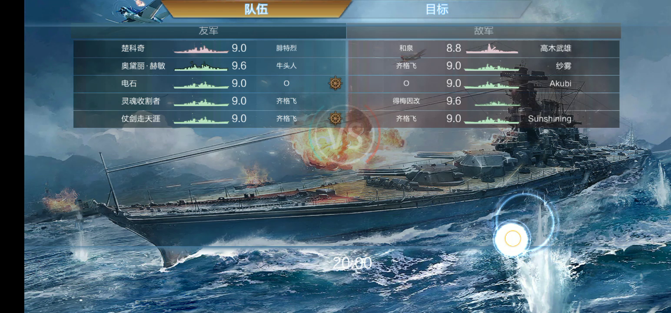671x313 pixels.
Task: Select the 队伍 tab
Action: point(256,9)
